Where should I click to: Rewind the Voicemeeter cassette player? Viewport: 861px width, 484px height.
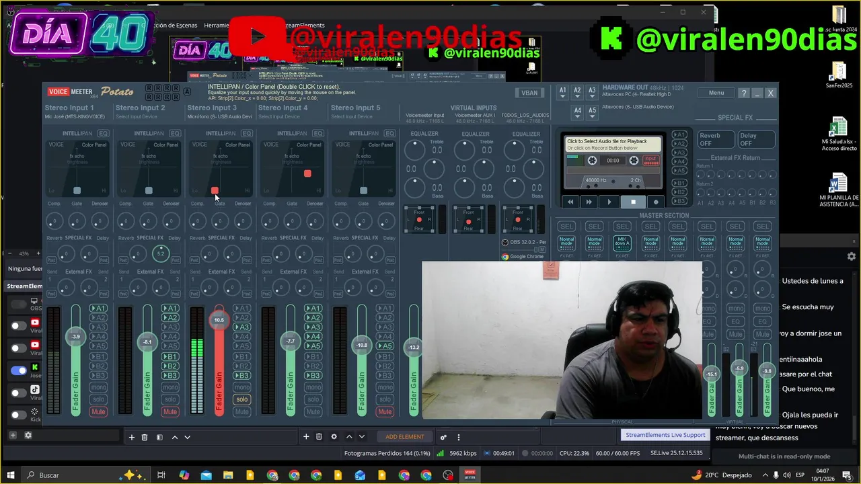click(570, 202)
